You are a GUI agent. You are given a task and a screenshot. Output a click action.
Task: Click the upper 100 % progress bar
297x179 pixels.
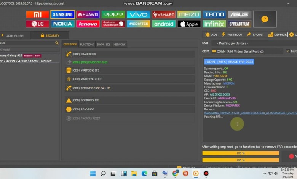[x=241, y=153]
